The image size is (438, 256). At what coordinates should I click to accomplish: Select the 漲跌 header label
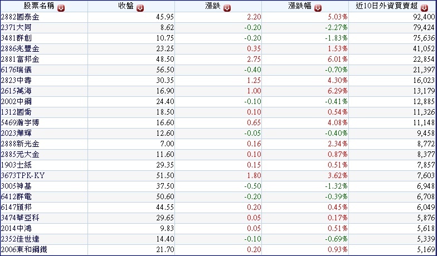[x=213, y=6]
